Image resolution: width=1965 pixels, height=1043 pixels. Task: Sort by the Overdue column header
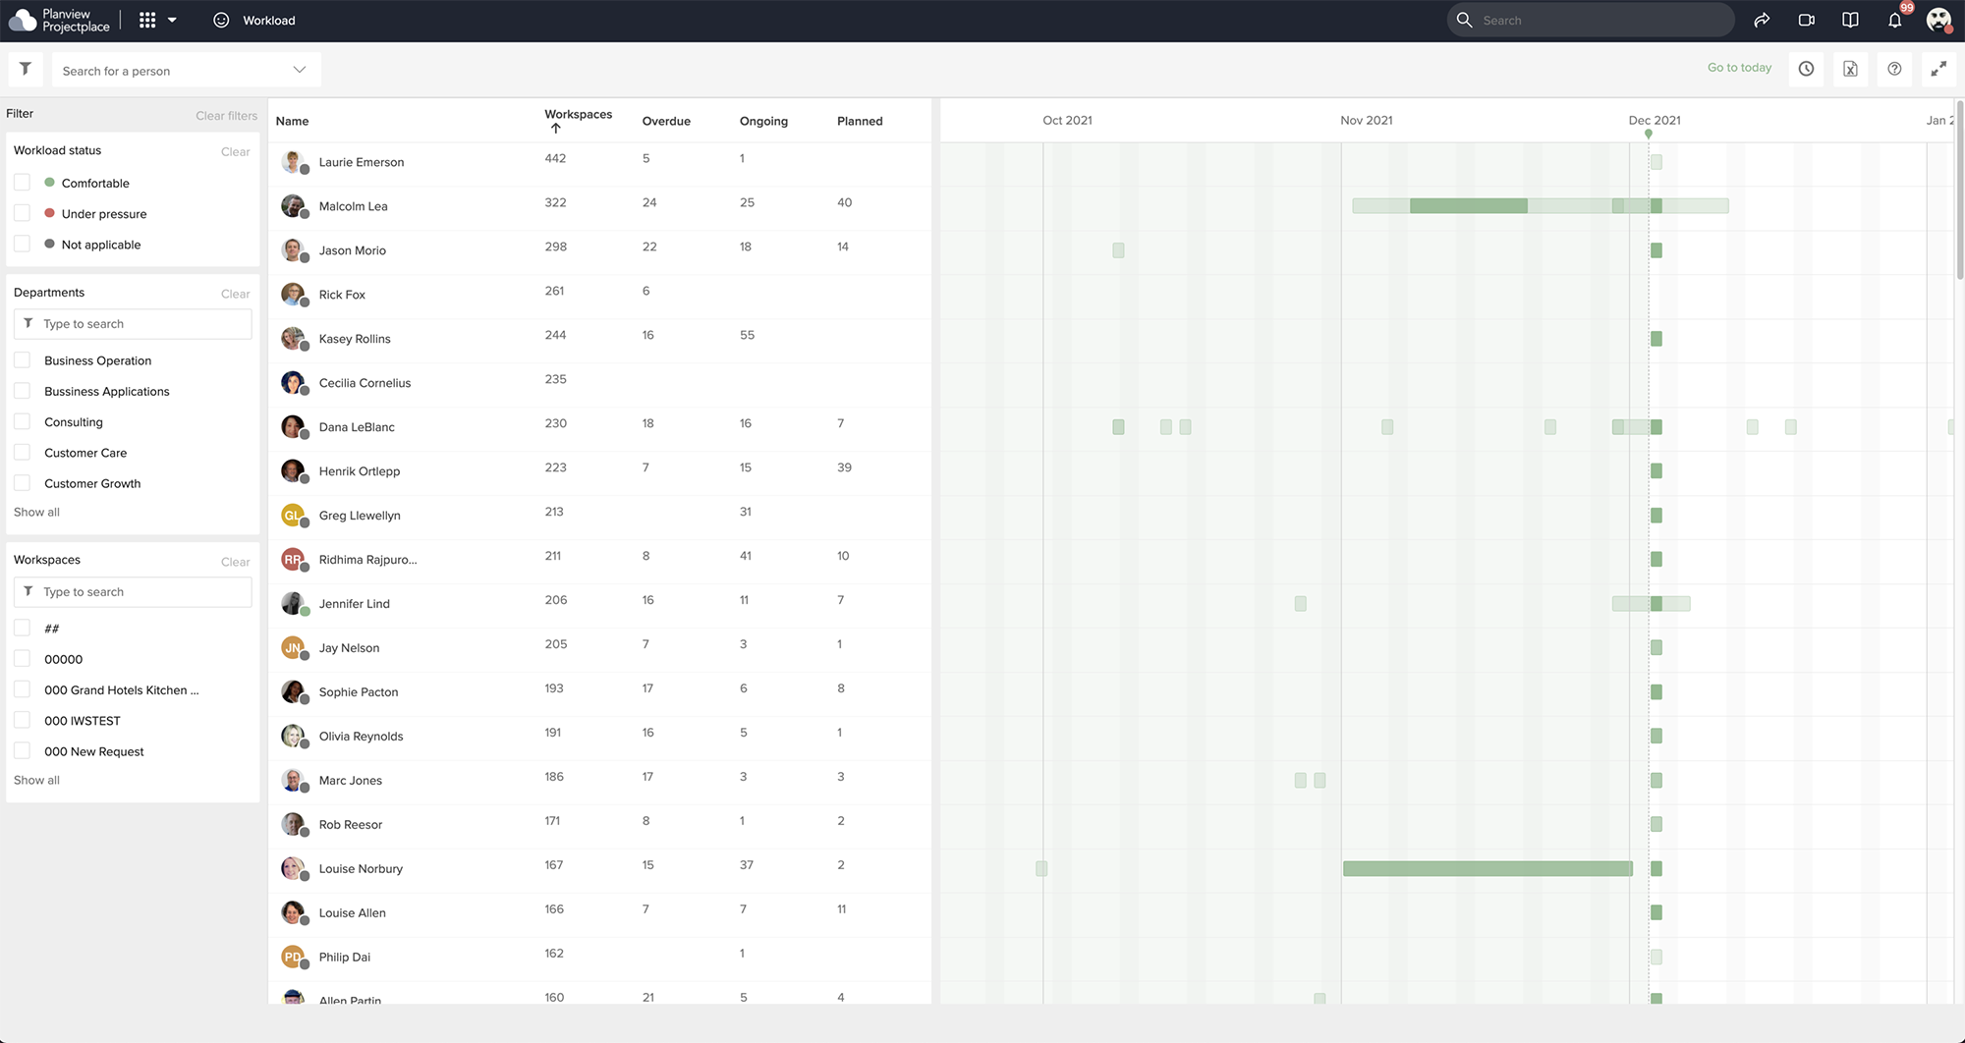point(666,121)
